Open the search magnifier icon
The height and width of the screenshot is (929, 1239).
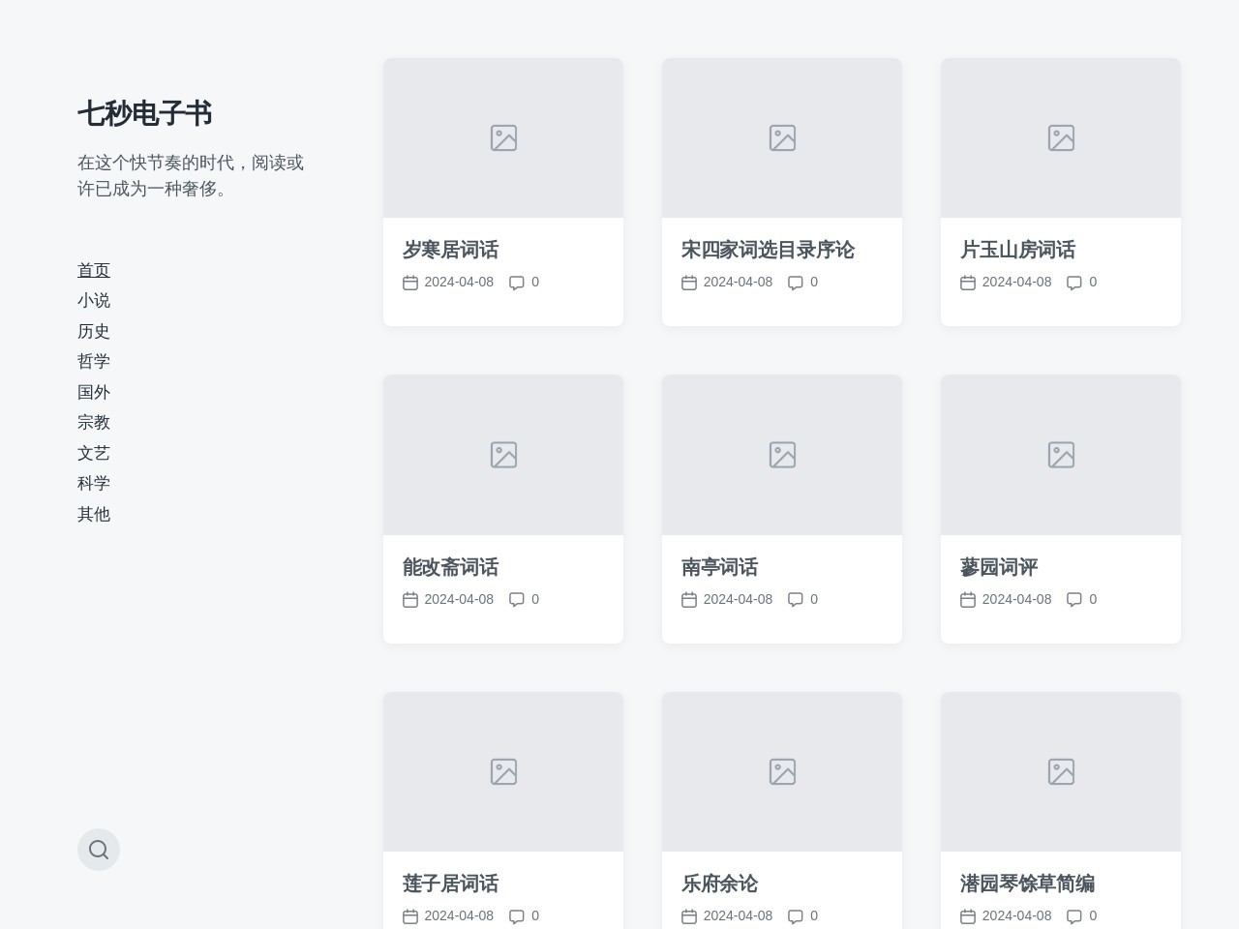(x=99, y=850)
